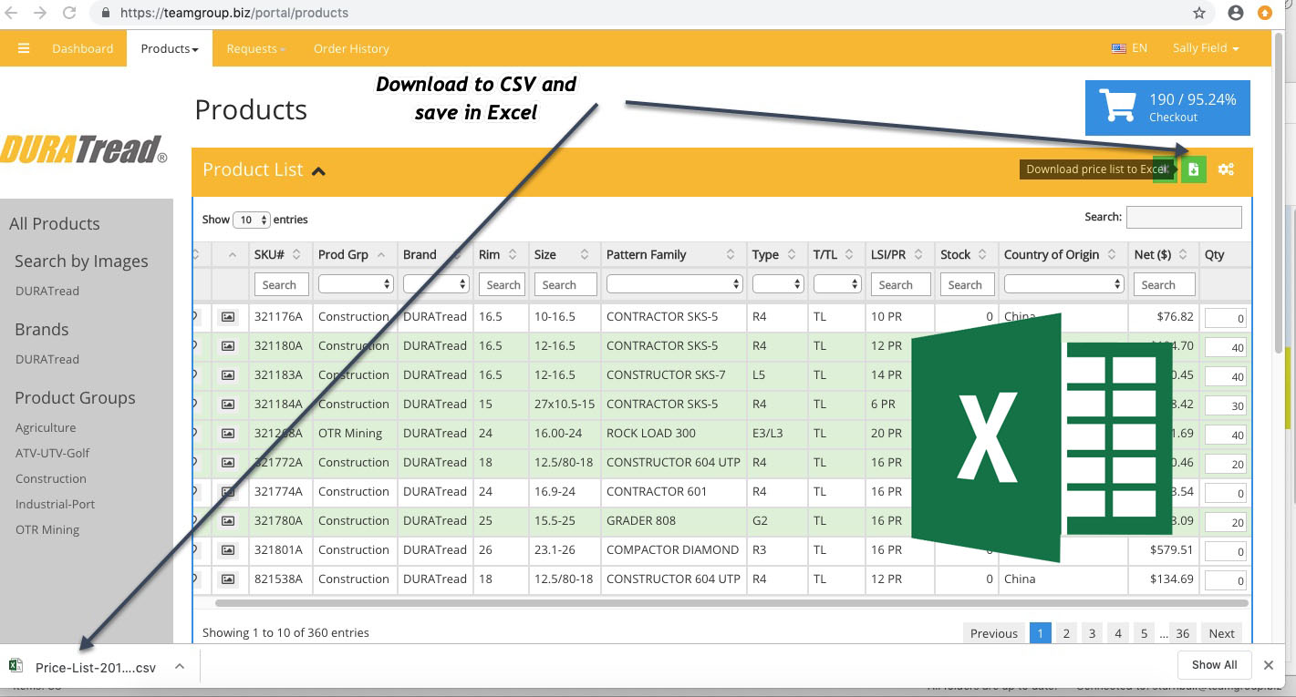Open the Prod Grp filter dropdown

[355, 284]
